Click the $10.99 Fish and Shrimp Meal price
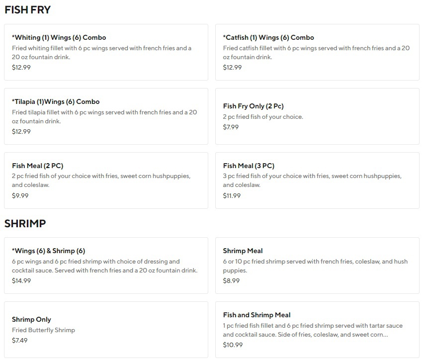The height and width of the screenshot is (364, 424). pos(233,345)
